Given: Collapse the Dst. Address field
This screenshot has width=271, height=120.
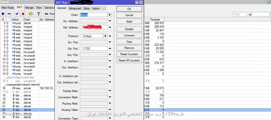Looking at the screenshot, I should (x=110, y=27).
